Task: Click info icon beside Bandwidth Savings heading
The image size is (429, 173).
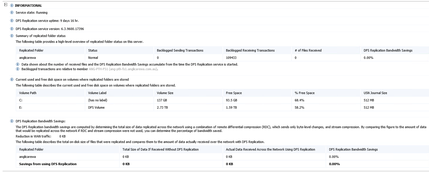Action: (12, 121)
